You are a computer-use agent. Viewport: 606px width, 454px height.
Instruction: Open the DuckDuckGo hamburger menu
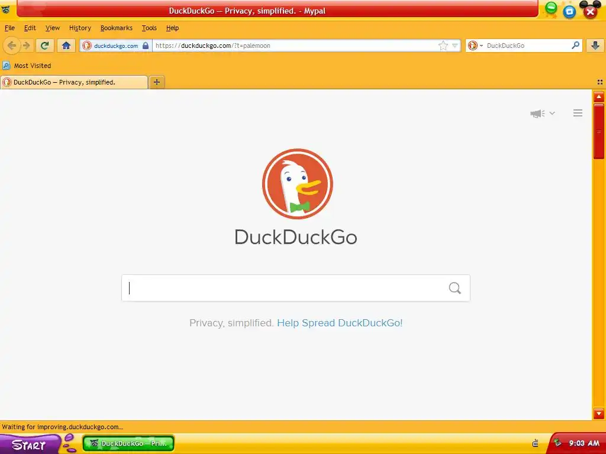(x=578, y=113)
